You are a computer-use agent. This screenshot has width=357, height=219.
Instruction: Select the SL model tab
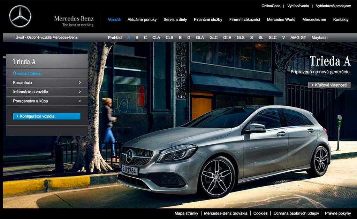(x=261, y=38)
